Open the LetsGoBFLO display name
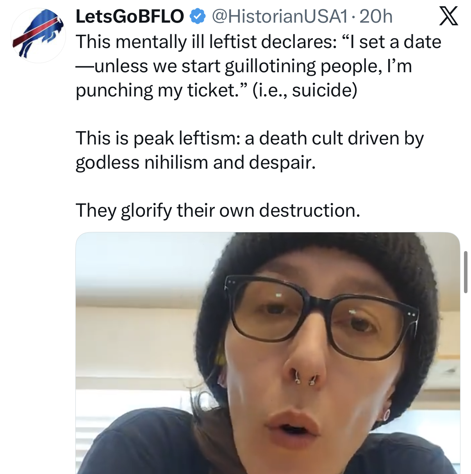471x474 pixels. [x=129, y=16]
